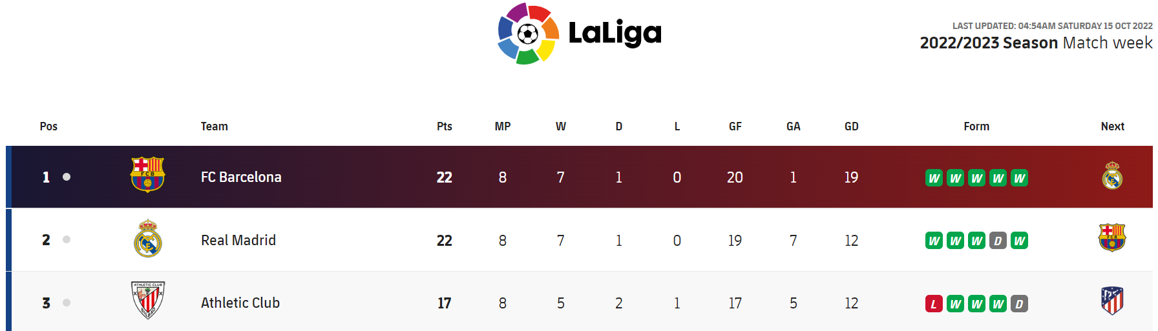The height and width of the screenshot is (331, 1158).
Task: Open the Real Madrid team link
Action: [x=238, y=240]
